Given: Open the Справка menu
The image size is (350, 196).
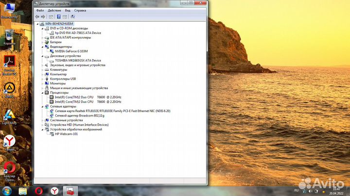Looking at the screenshot, I should [x=80, y=11].
